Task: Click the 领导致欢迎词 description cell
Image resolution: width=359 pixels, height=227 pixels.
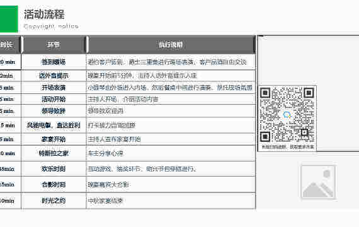Action: (171, 111)
